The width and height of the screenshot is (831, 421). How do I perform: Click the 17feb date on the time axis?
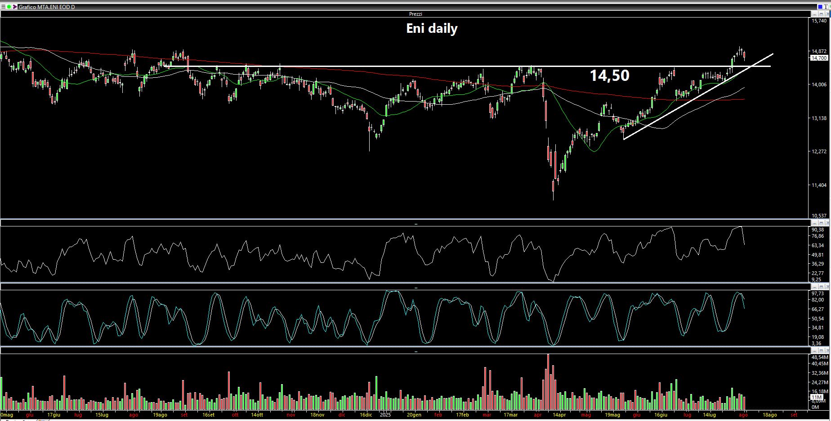pyautogui.click(x=462, y=415)
